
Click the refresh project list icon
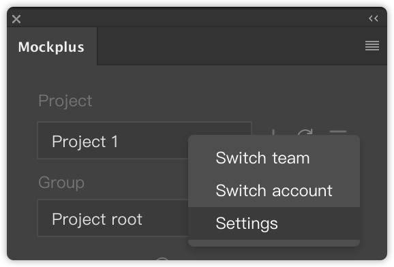pos(305,132)
